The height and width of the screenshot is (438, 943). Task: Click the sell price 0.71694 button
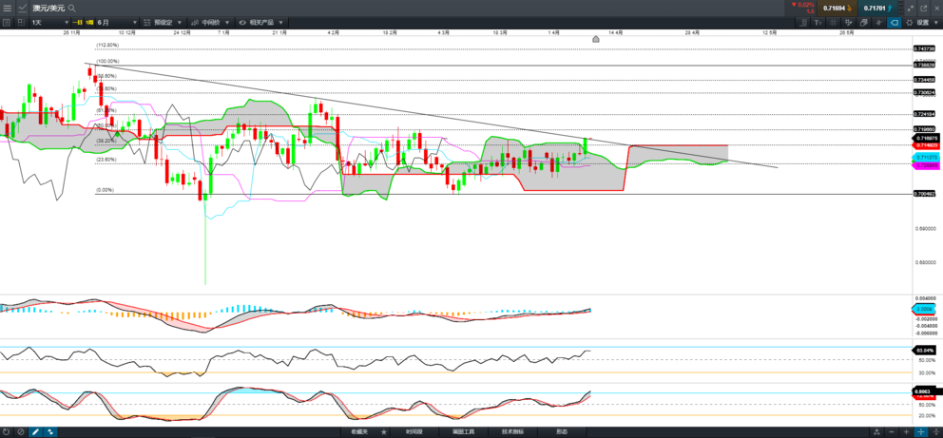click(837, 9)
